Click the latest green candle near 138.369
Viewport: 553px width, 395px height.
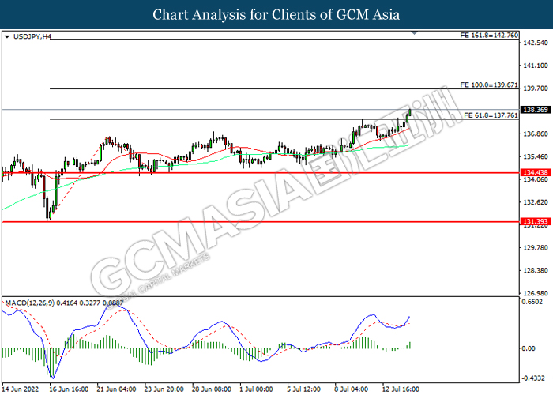click(410, 112)
